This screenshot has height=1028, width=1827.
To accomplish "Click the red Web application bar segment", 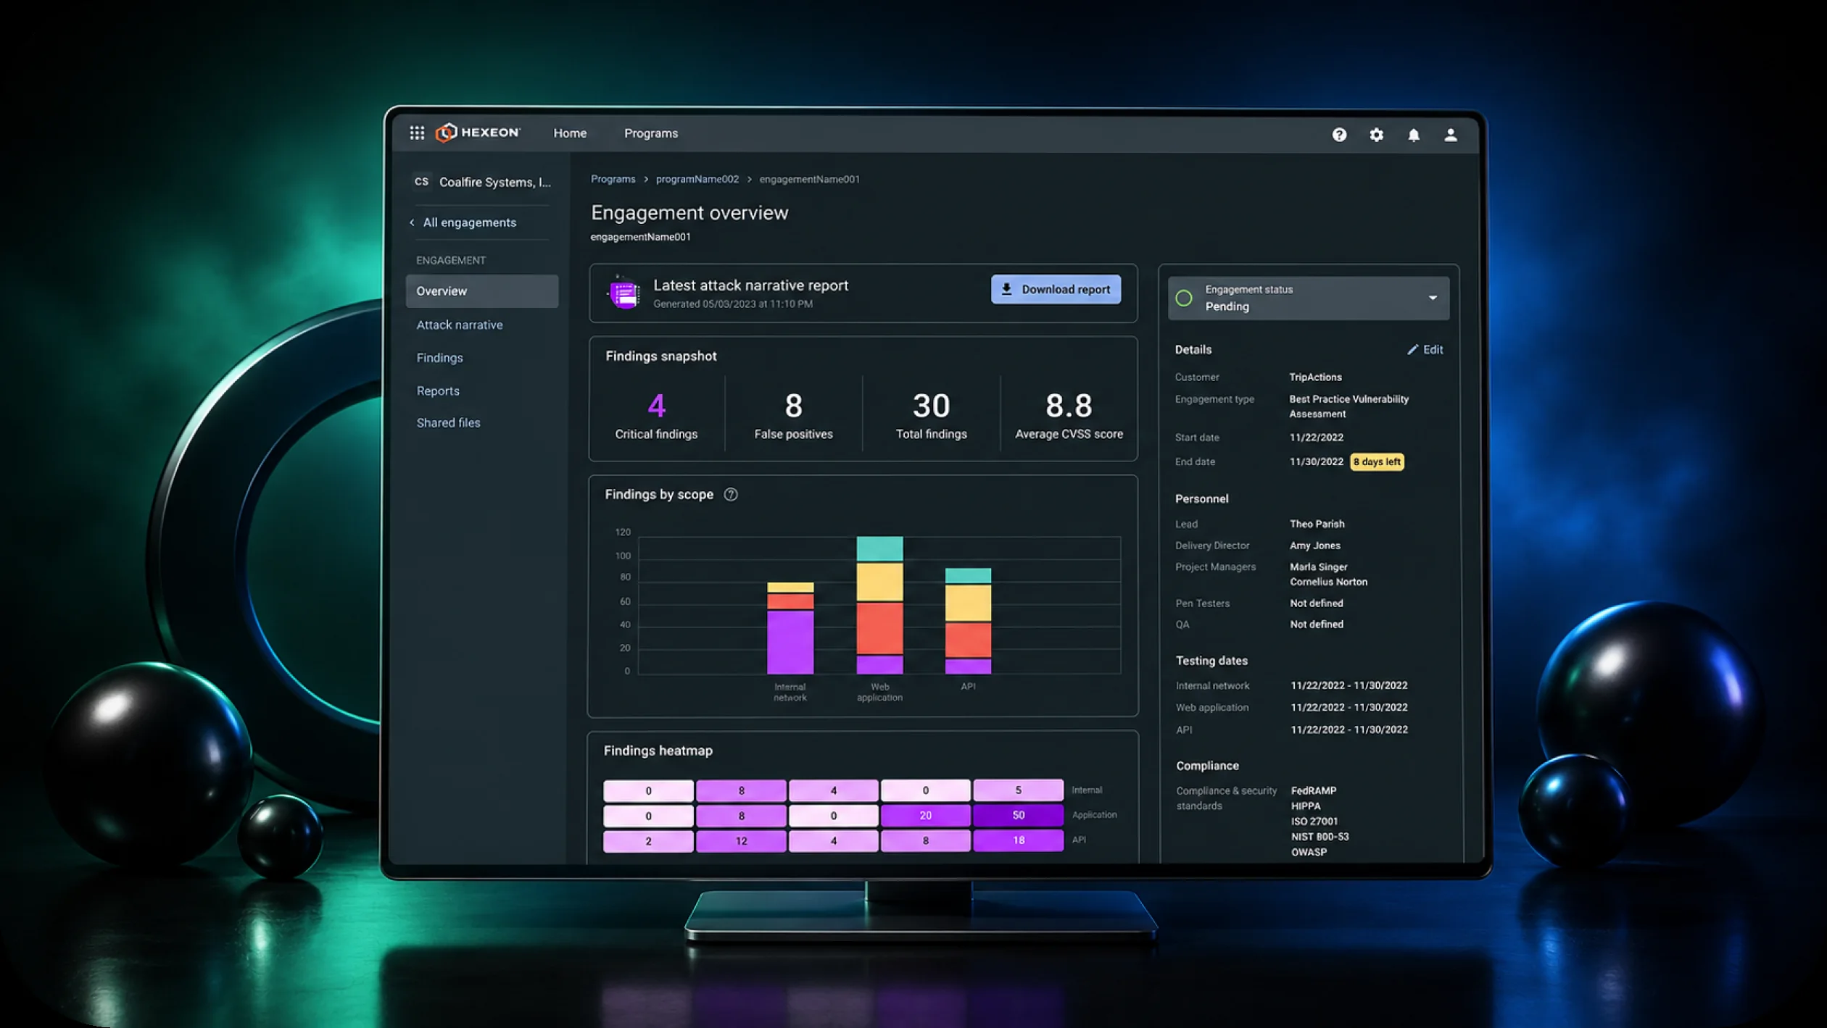I will pyautogui.click(x=879, y=628).
